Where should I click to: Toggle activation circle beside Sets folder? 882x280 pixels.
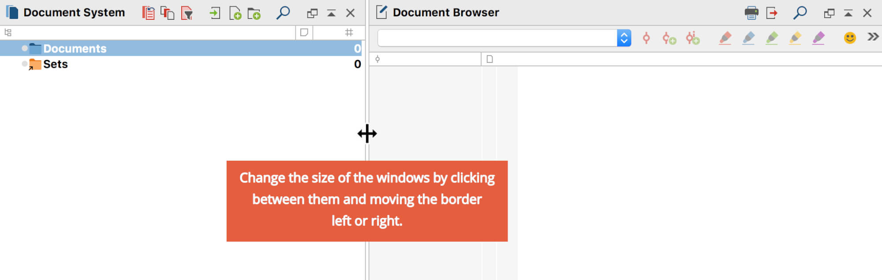click(25, 64)
